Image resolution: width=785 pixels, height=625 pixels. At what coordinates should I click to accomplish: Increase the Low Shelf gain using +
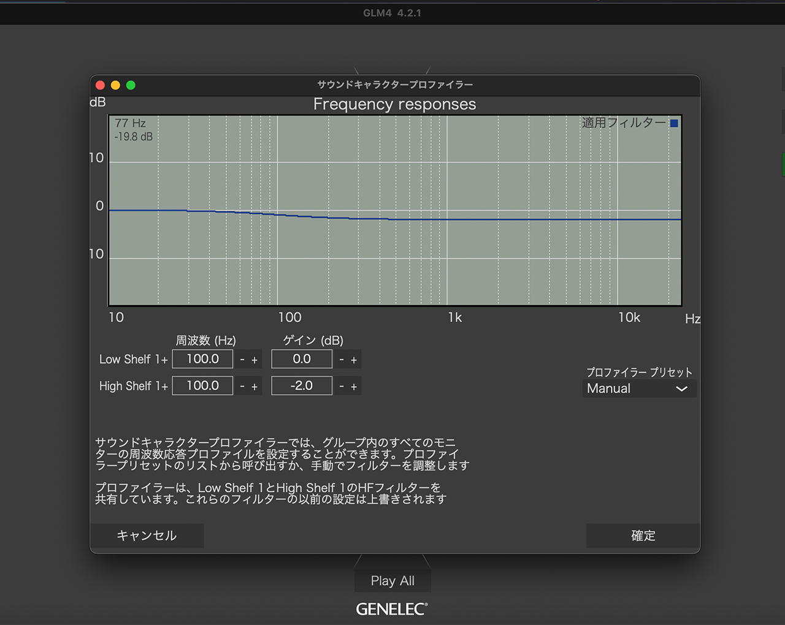(x=355, y=359)
